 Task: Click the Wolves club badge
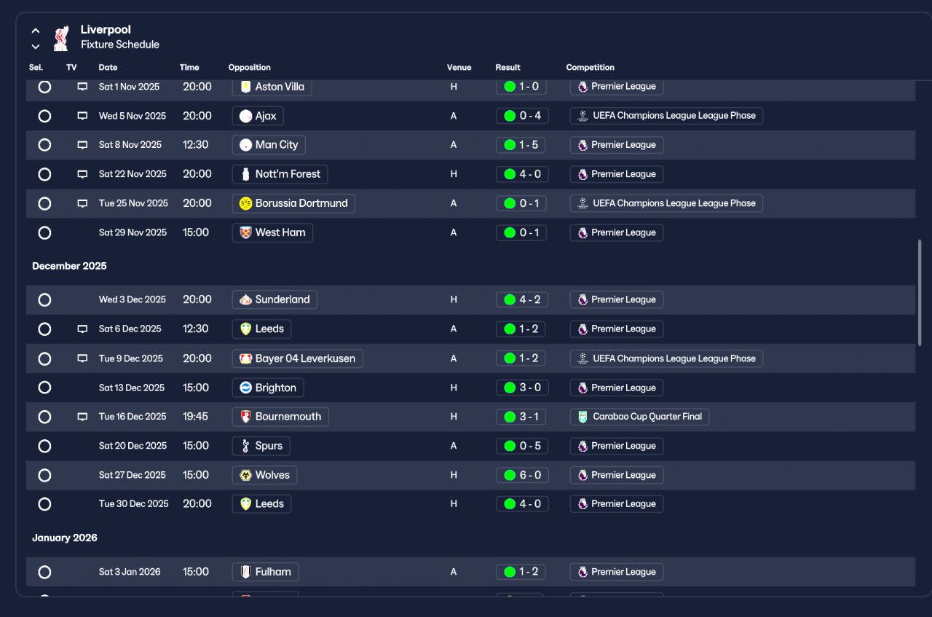[x=245, y=475]
